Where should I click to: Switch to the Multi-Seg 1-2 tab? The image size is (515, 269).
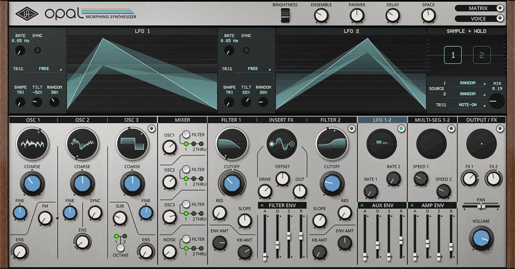pos(432,120)
